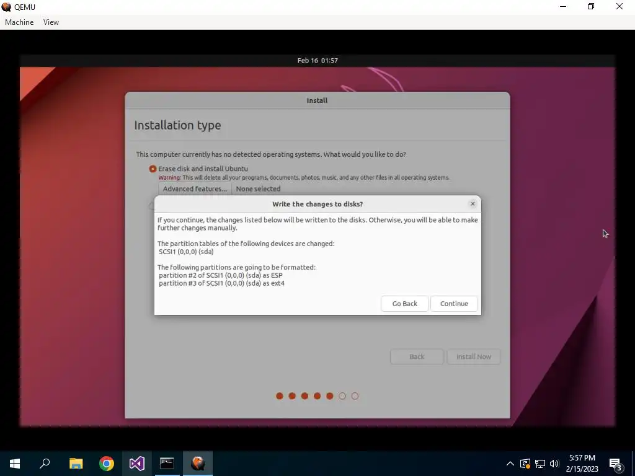Click the first progress dot in installer

280,396
